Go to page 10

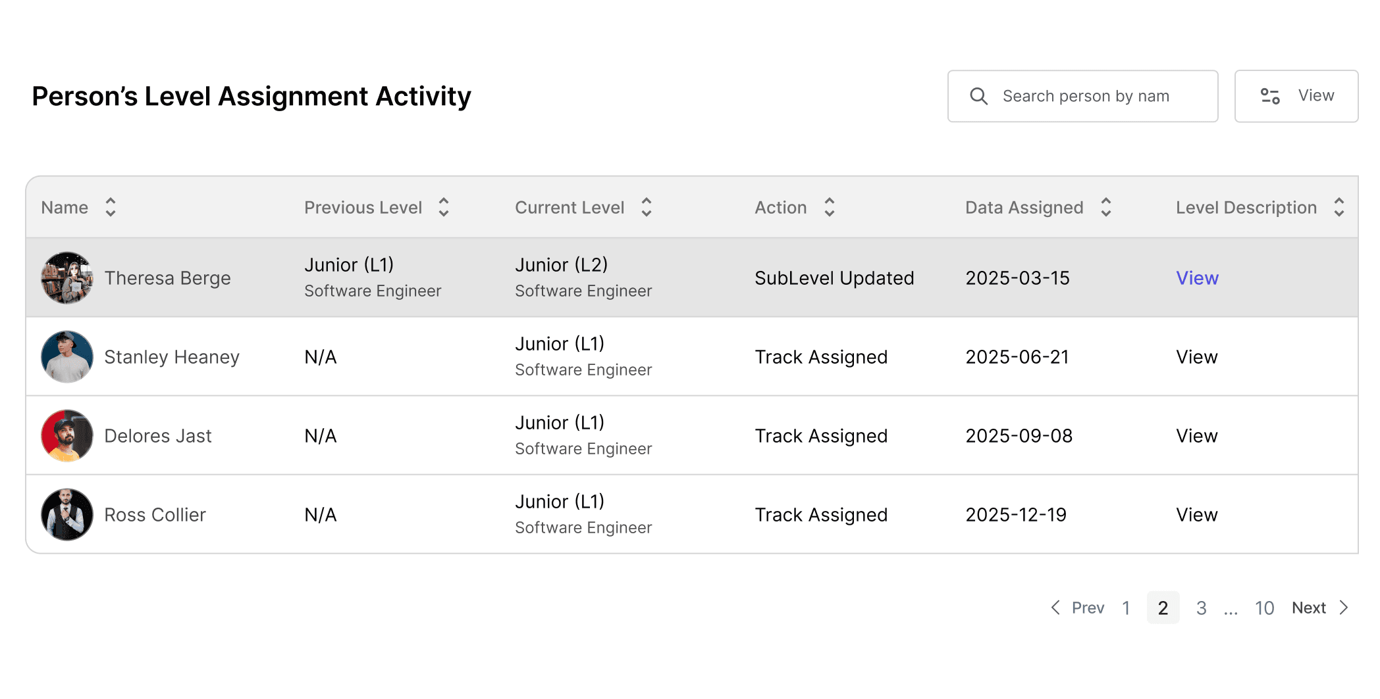point(1264,608)
